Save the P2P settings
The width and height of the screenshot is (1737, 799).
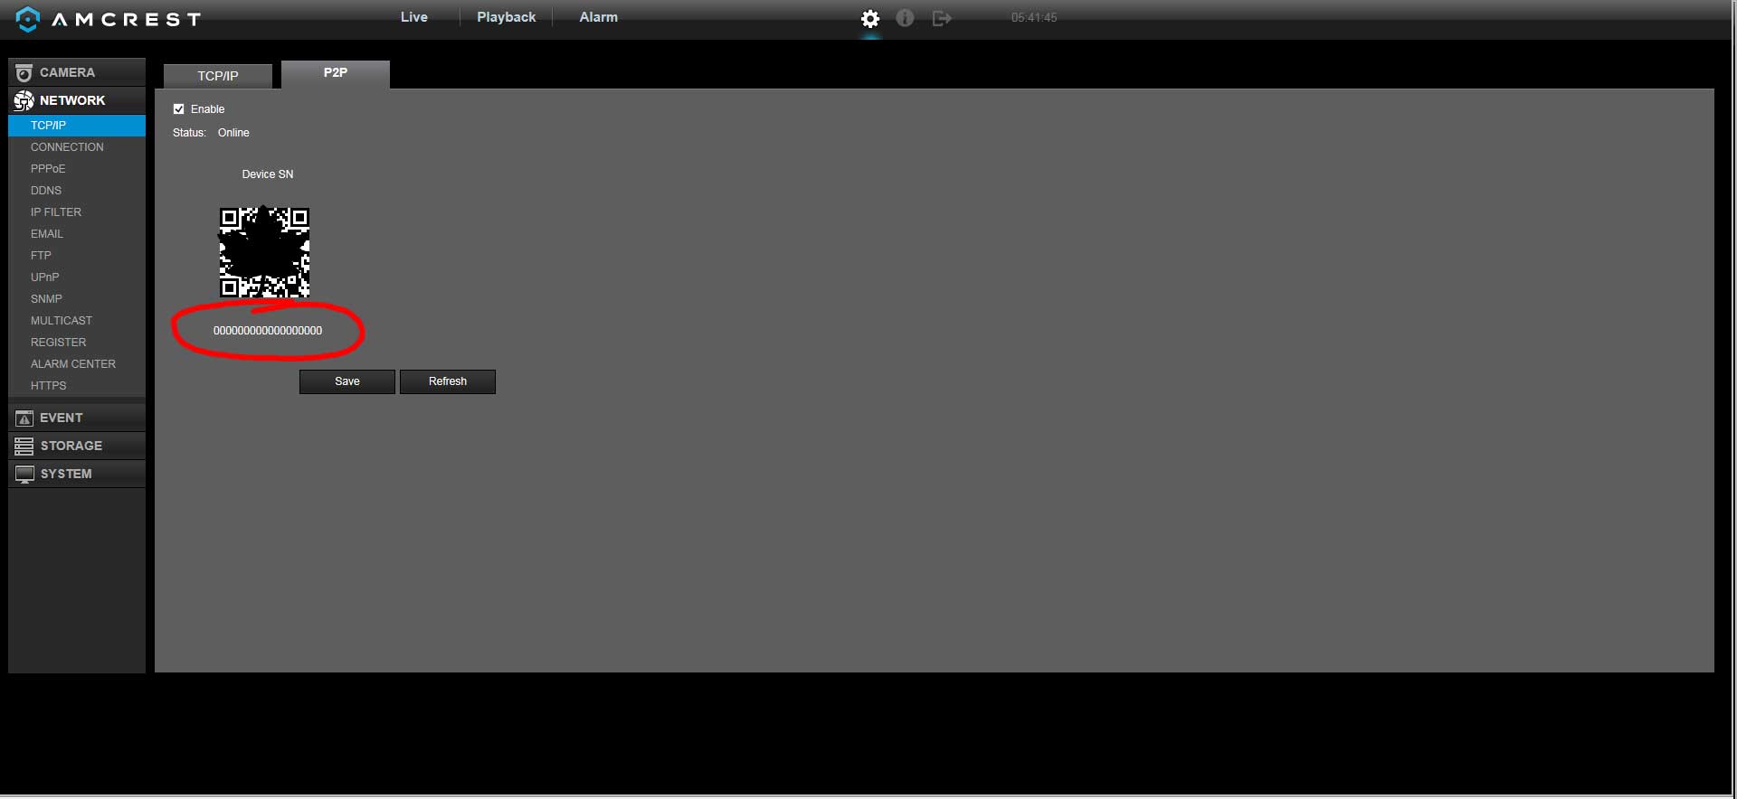click(347, 381)
